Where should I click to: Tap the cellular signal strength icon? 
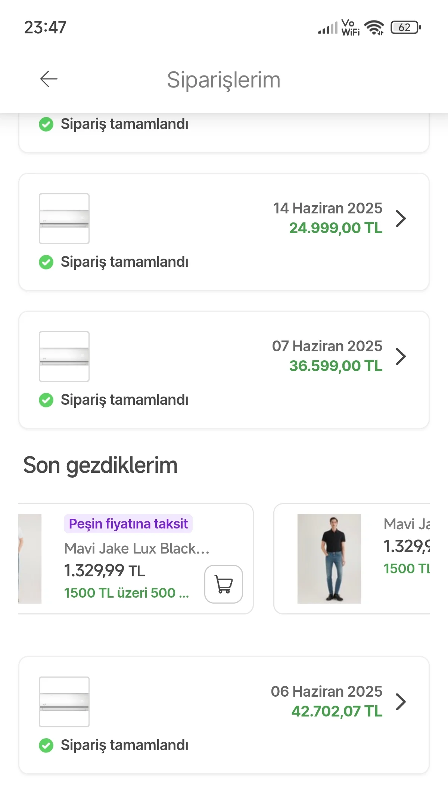(x=327, y=28)
